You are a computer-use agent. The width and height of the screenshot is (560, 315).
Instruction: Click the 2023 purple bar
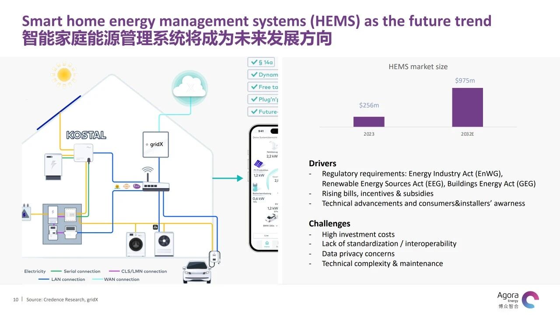tap(369, 122)
